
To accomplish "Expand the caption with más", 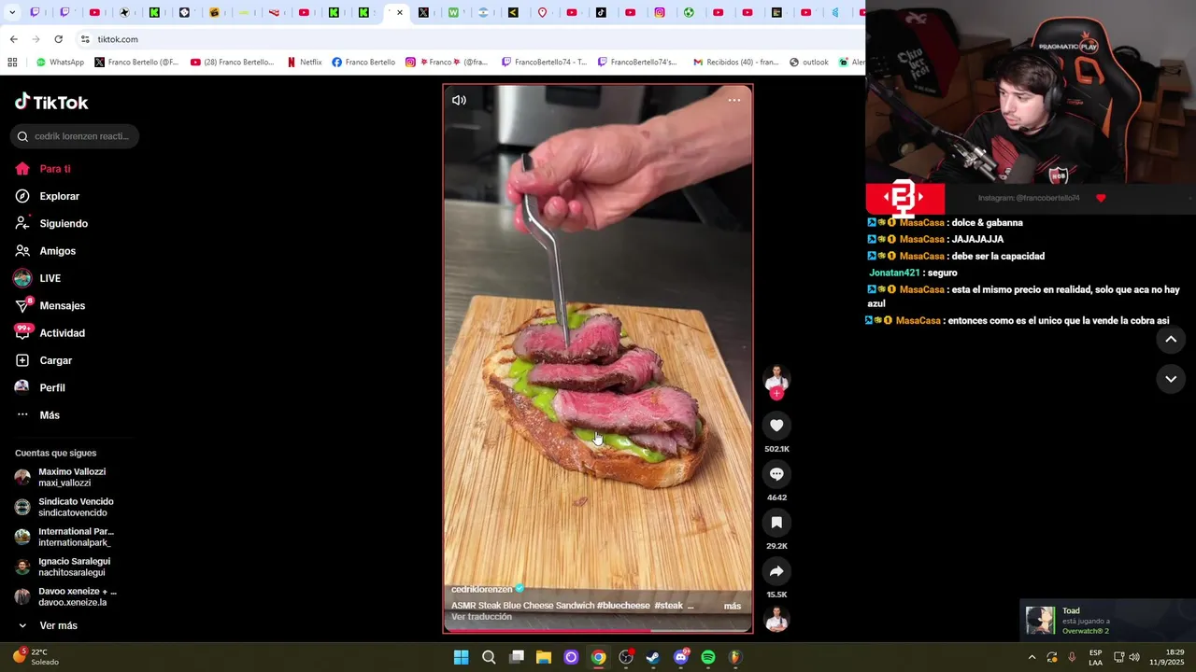I will click(x=733, y=606).
